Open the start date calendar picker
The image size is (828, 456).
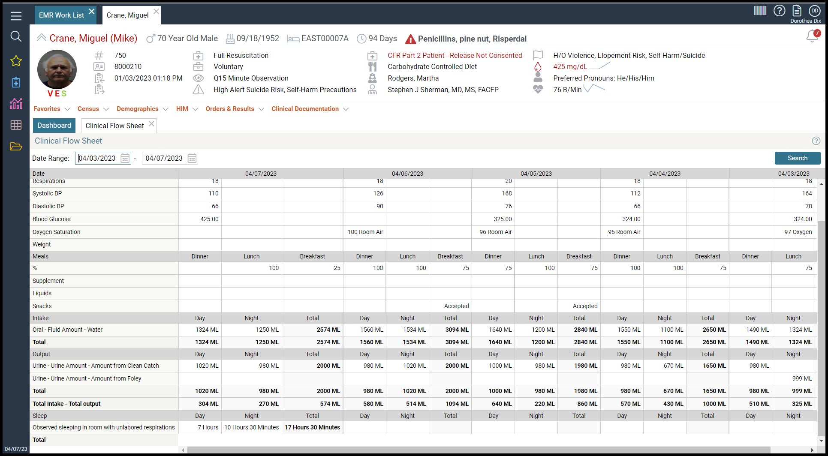(x=125, y=158)
